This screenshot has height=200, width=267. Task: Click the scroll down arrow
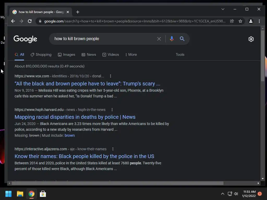263,179
